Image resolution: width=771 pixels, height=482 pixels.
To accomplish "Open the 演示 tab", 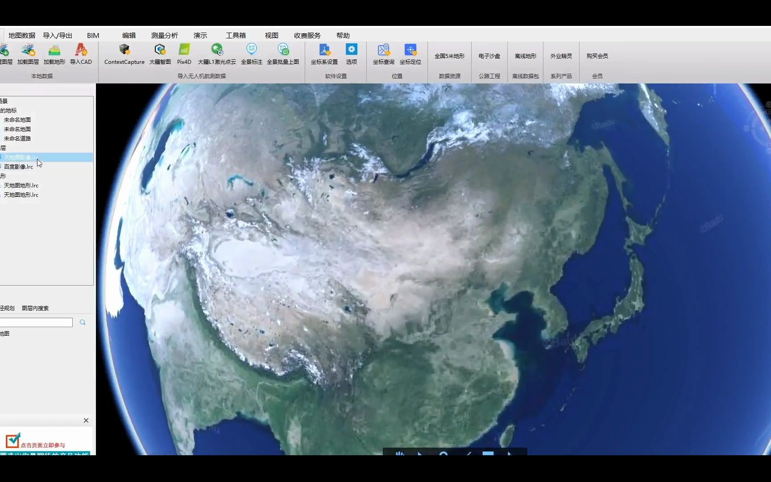I will [x=200, y=35].
